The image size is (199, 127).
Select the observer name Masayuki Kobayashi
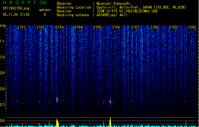click(114, 3)
